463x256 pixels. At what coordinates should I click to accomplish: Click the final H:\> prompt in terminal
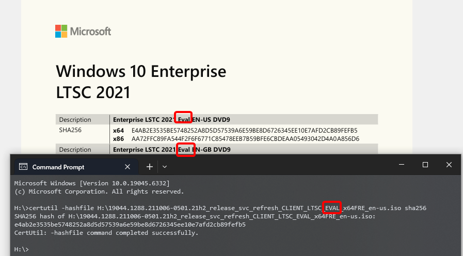[22, 249]
